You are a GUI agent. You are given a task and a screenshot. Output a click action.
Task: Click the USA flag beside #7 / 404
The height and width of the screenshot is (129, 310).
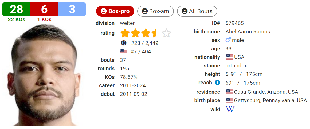(x=124, y=51)
